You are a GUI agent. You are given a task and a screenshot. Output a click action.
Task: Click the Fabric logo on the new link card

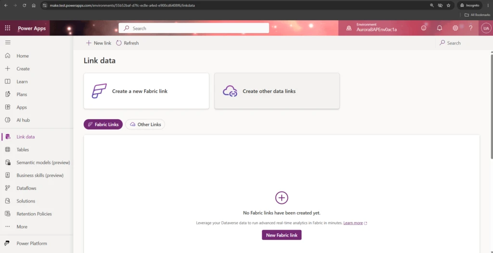click(x=99, y=91)
